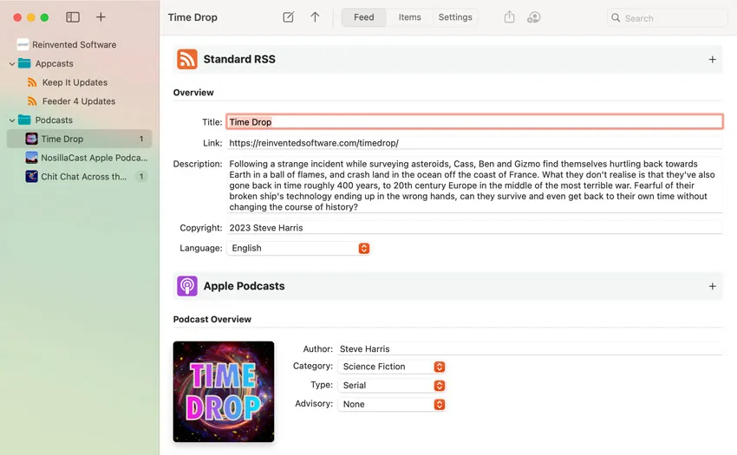
Task: Collapse the Podcasts folder in sidebar
Action: pos(12,120)
